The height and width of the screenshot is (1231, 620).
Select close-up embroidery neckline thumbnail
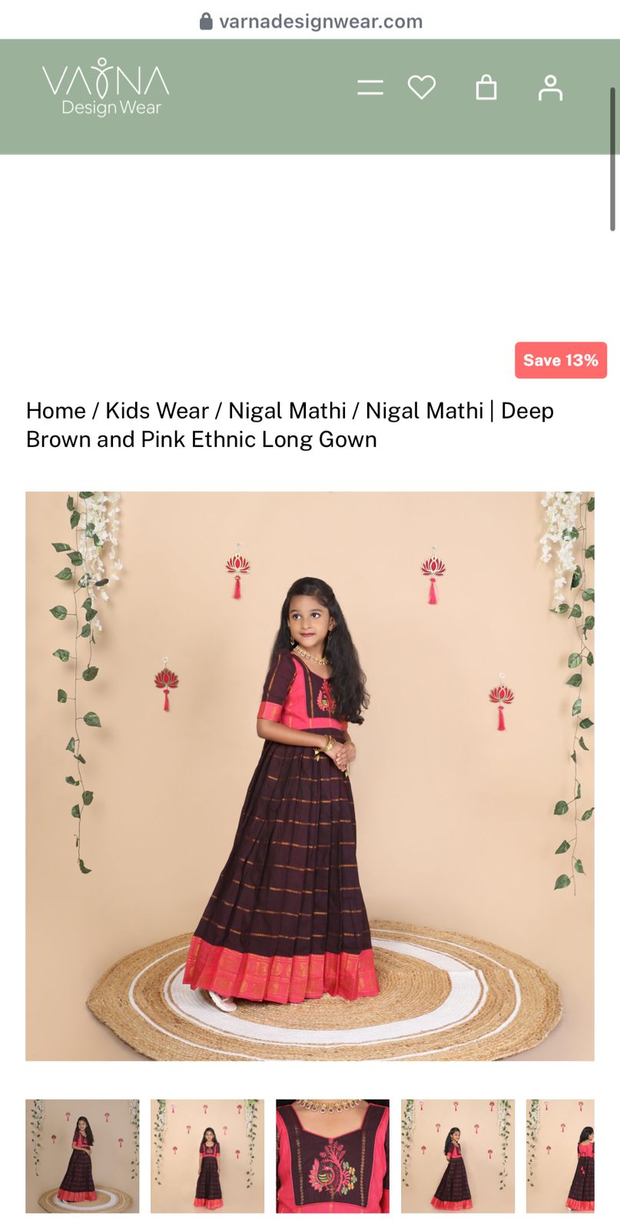click(333, 1156)
